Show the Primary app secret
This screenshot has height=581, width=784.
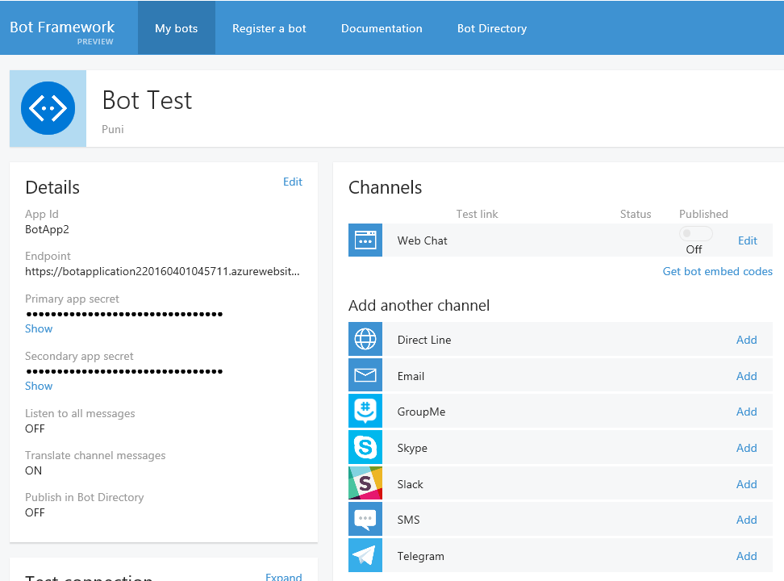click(x=39, y=328)
